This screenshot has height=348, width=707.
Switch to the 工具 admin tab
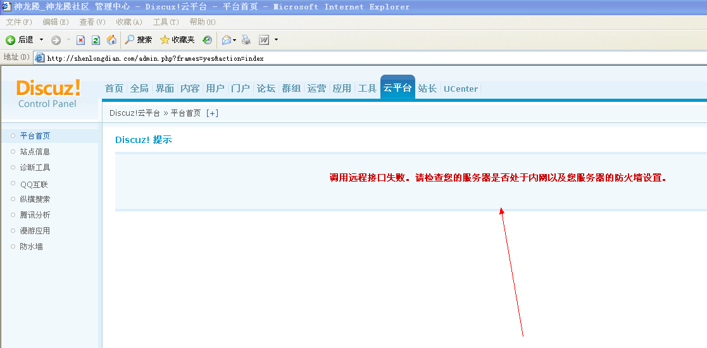click(367, 89)
